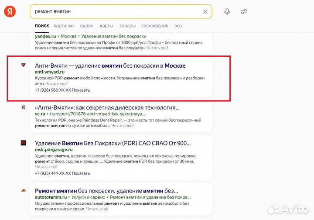The height and width of the screenshot is (220, 314).
Task: Open the 'товары' tab
Action: coord(127,26)
